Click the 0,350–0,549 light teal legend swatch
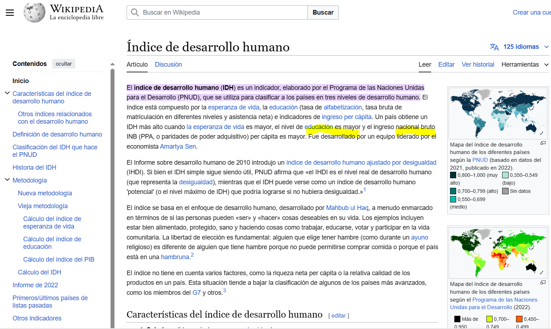Viewport: 551px width, 329px height. pyautogui.click(x=505, y=175)
